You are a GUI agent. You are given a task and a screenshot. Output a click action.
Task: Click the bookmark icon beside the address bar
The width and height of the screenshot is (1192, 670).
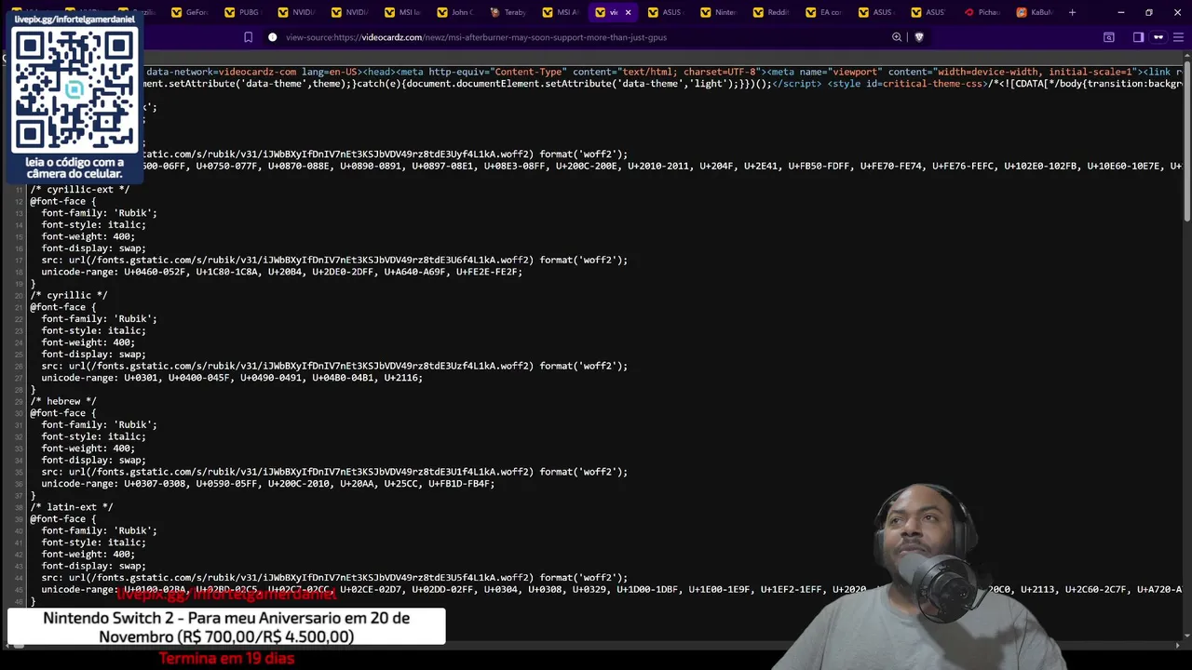(x=248, y=37)
